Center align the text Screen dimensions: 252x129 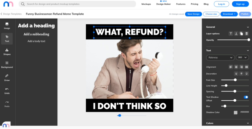point(236,67)
